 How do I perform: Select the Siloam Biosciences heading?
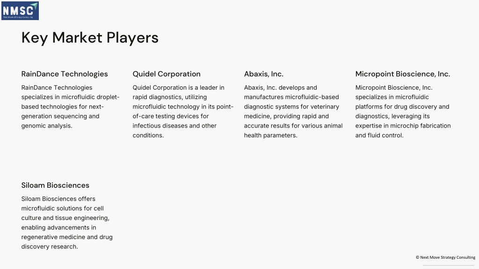click(55, 185)
